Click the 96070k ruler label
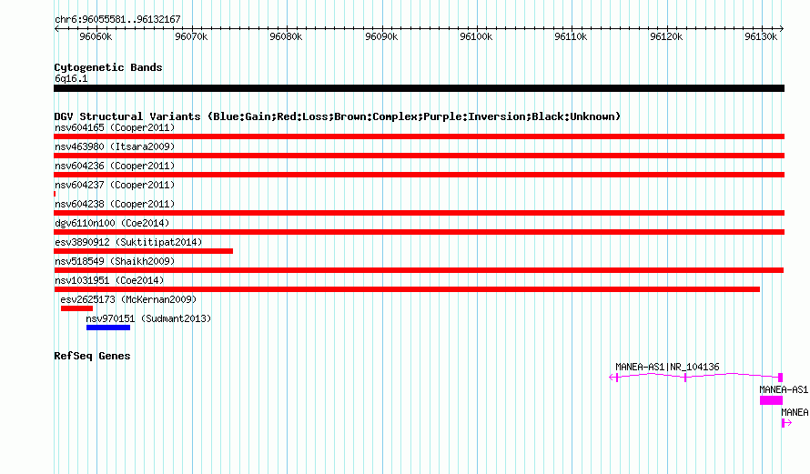 click(191, 36)
